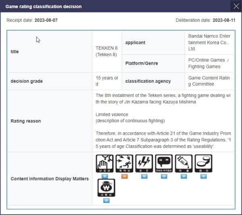Click the 8th installment description sentence
This screenshot has height=215, width=242.
[x=163, y=98]
